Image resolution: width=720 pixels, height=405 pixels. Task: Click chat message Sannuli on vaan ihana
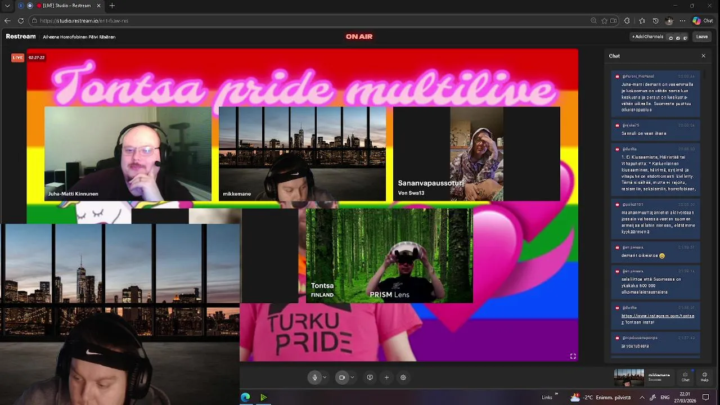(644, 133)
